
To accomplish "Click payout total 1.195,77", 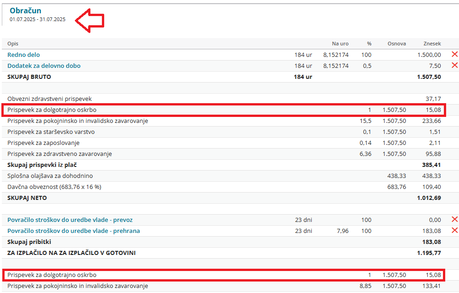I will click(x=429, y=253).
